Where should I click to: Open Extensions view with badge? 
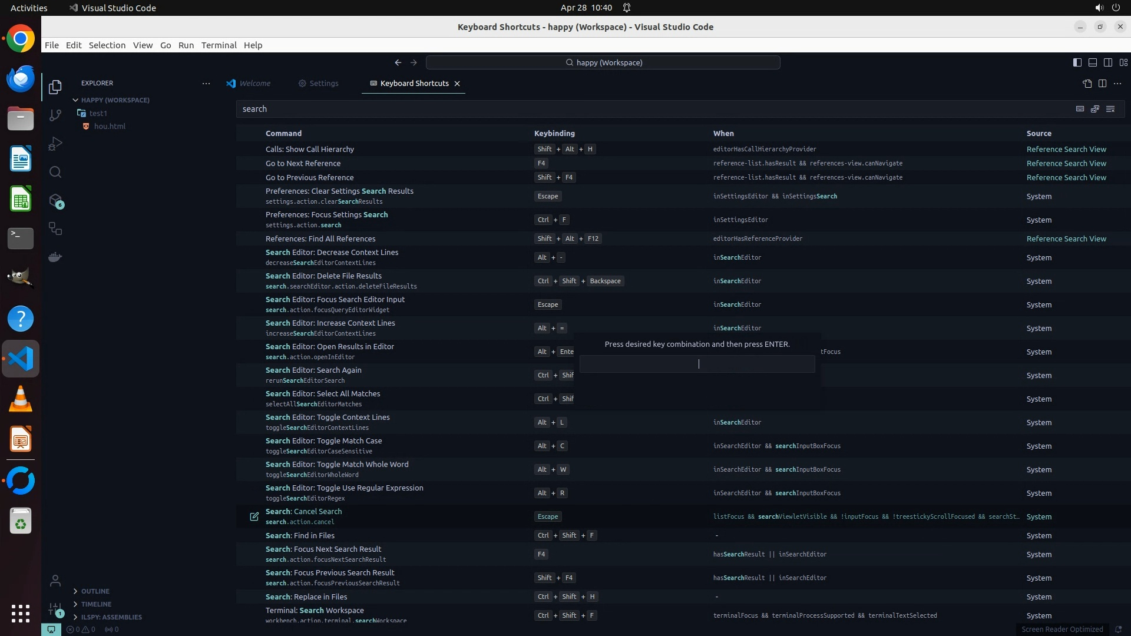55,201
